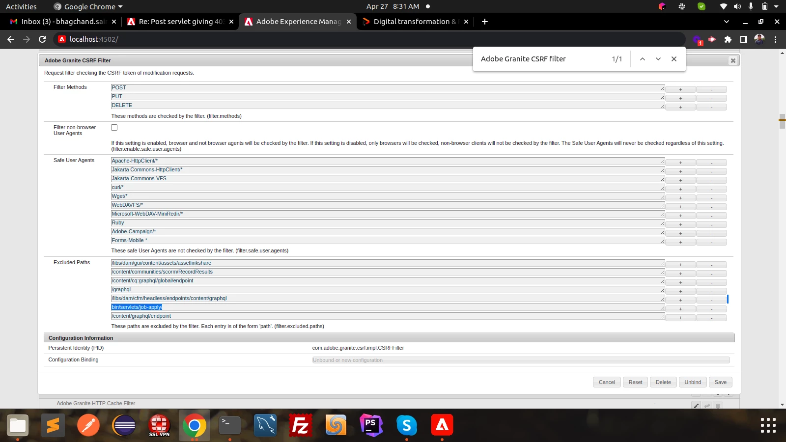Open Activities overview
This screenshot has width=786, height=442.
click(x=21, y=6)
